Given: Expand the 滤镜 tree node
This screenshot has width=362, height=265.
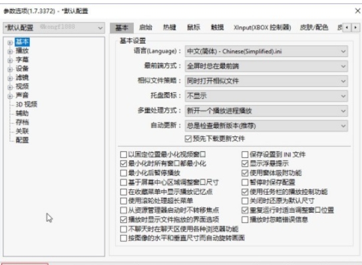Looking at the screenshot, I should 10,78.
